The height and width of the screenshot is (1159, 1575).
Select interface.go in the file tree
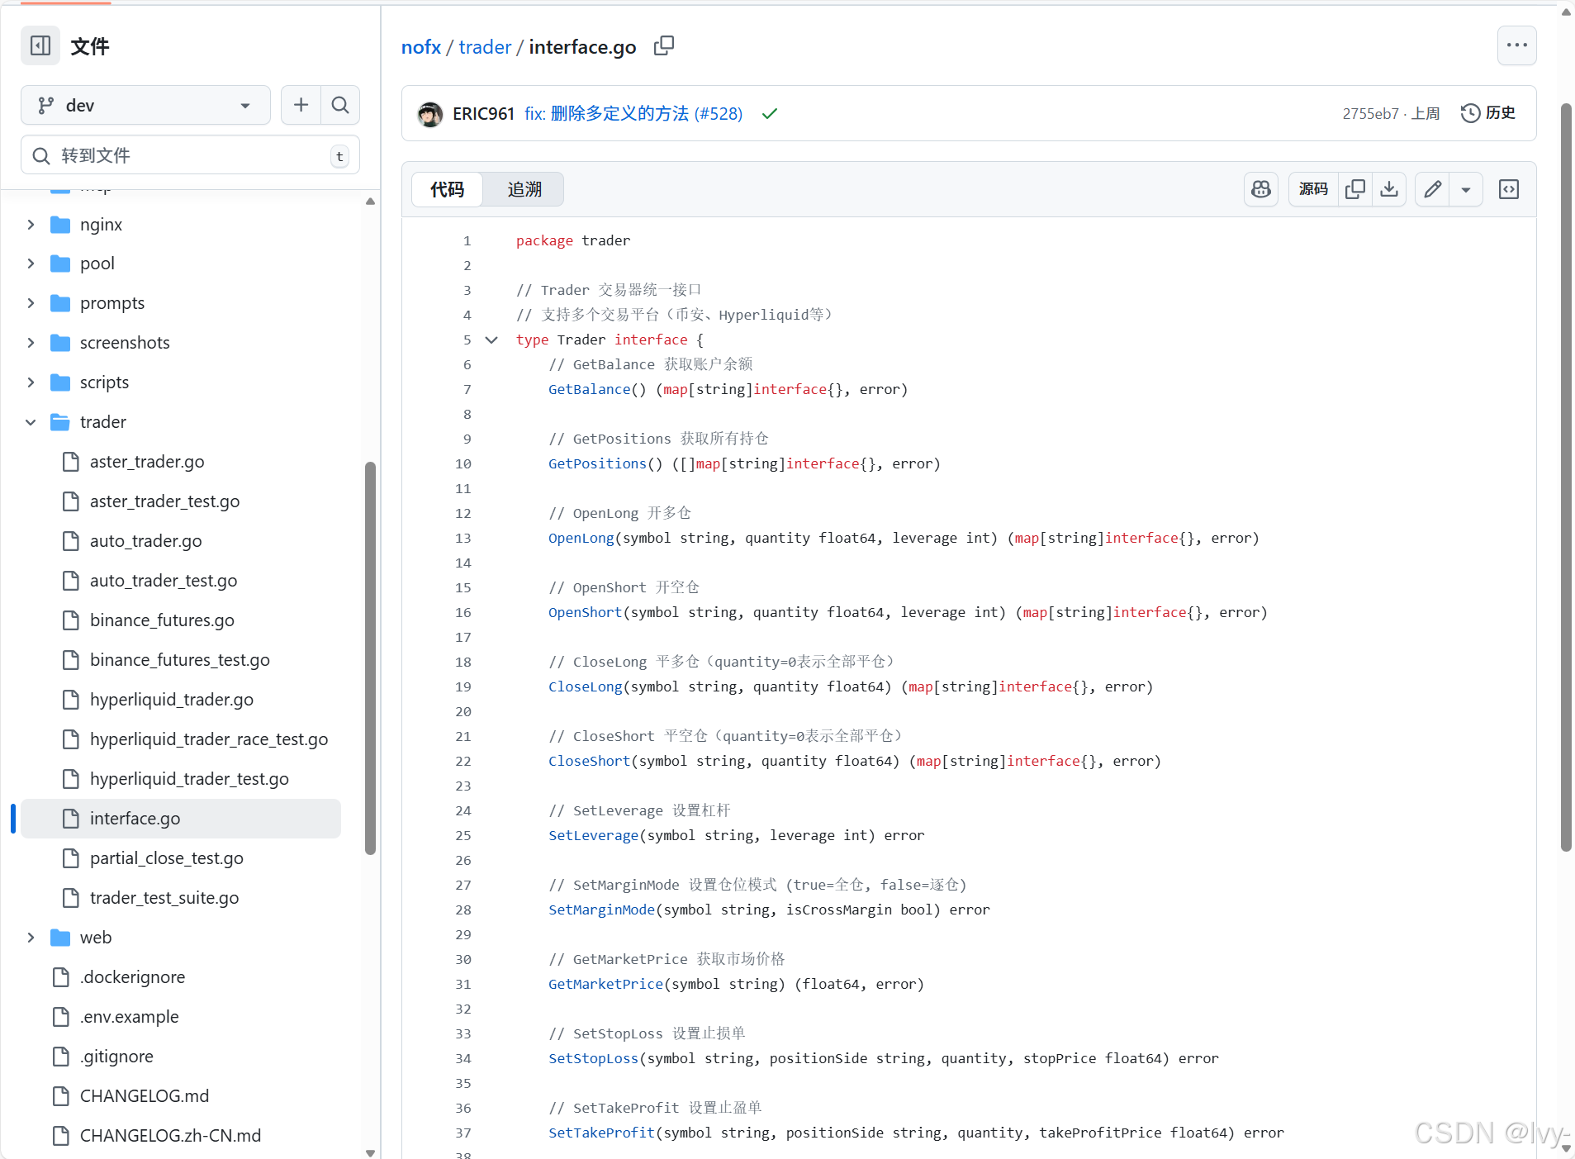[x=181, y=819]
